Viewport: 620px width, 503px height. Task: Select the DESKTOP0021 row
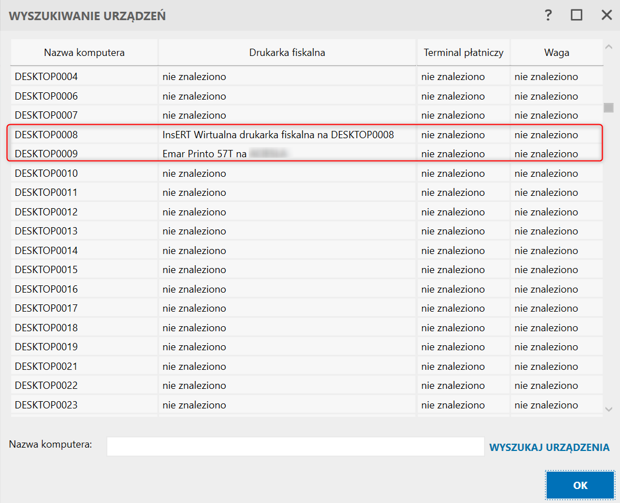(x=307, y=366)
